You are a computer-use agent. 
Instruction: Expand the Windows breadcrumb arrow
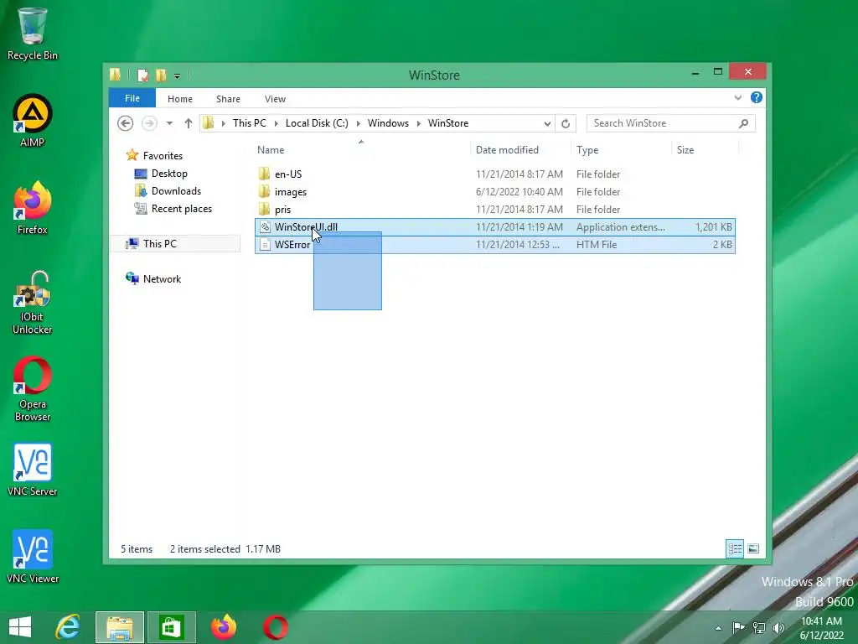tap(419, 124)
